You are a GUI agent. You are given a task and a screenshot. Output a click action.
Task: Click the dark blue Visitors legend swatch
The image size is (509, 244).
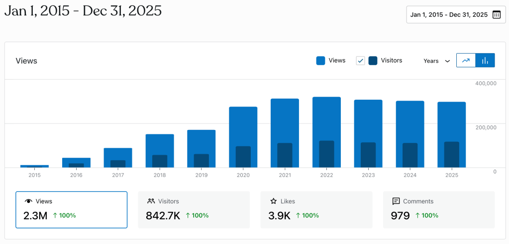(373, 61)
